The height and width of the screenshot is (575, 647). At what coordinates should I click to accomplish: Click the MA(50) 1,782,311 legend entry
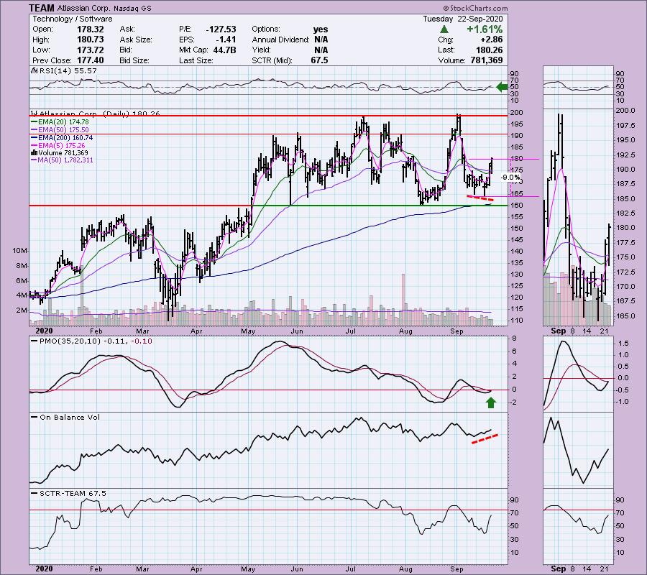click(62, 160)
